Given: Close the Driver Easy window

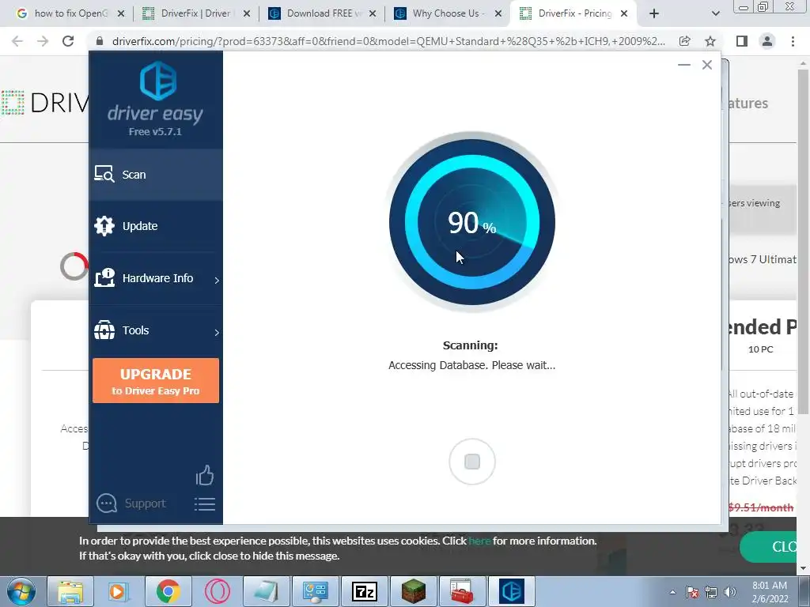Looking at the screenshot, I should 707,65.
